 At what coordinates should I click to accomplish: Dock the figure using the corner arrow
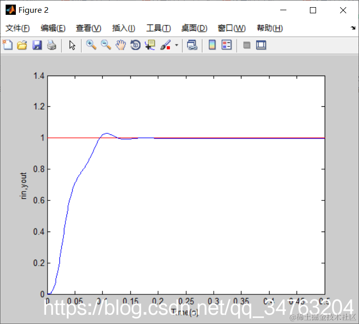[x=353, y=28]
